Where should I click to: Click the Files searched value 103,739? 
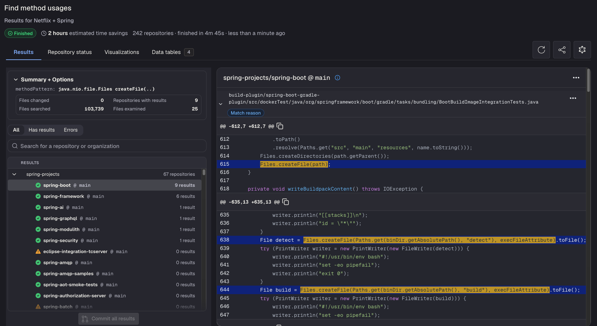tap(94, 109)
